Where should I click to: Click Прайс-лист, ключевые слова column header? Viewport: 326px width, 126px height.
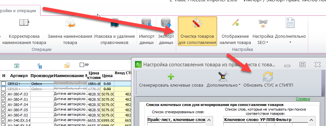point(176,119)
